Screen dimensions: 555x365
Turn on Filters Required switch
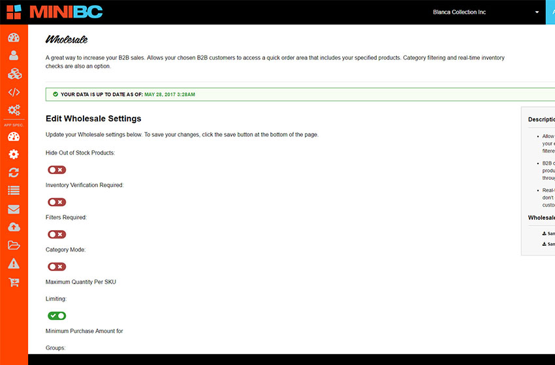coord(57,234)
